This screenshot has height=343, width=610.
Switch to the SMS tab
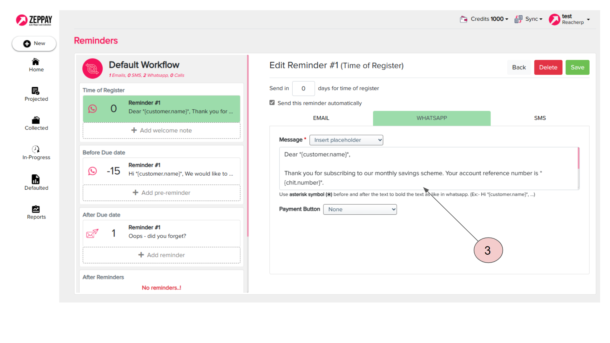point(539,118)
